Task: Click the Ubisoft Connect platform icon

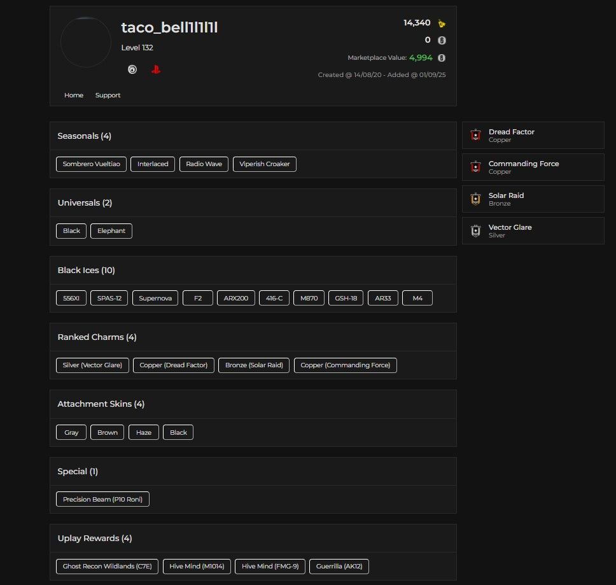Action: point(132,69)
